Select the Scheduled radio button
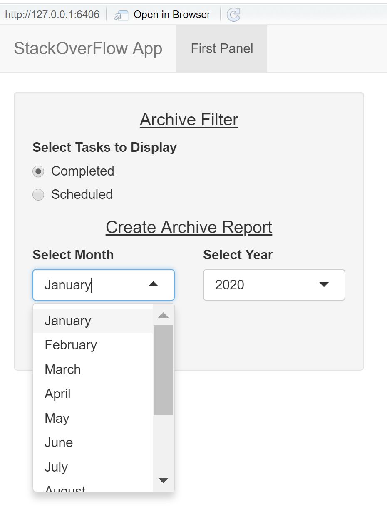 38,195
